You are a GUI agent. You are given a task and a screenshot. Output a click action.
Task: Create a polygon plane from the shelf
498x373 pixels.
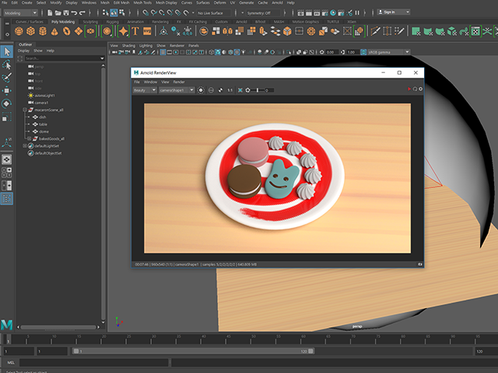79,31
